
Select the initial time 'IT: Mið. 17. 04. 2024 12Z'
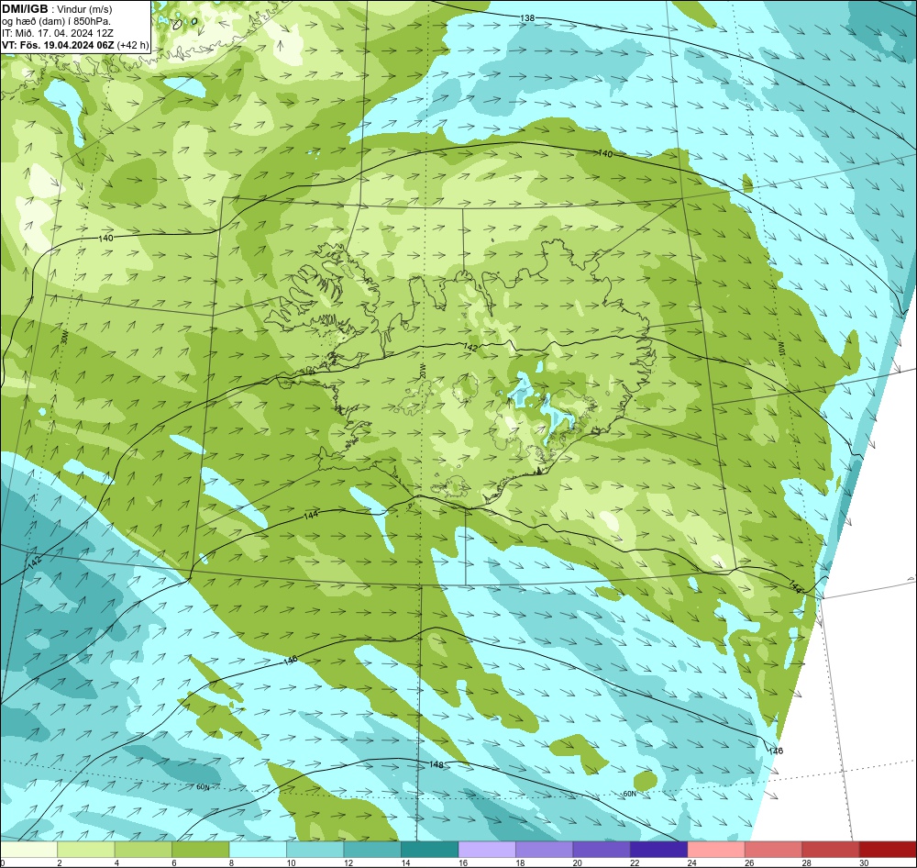(x=57, y=33)
